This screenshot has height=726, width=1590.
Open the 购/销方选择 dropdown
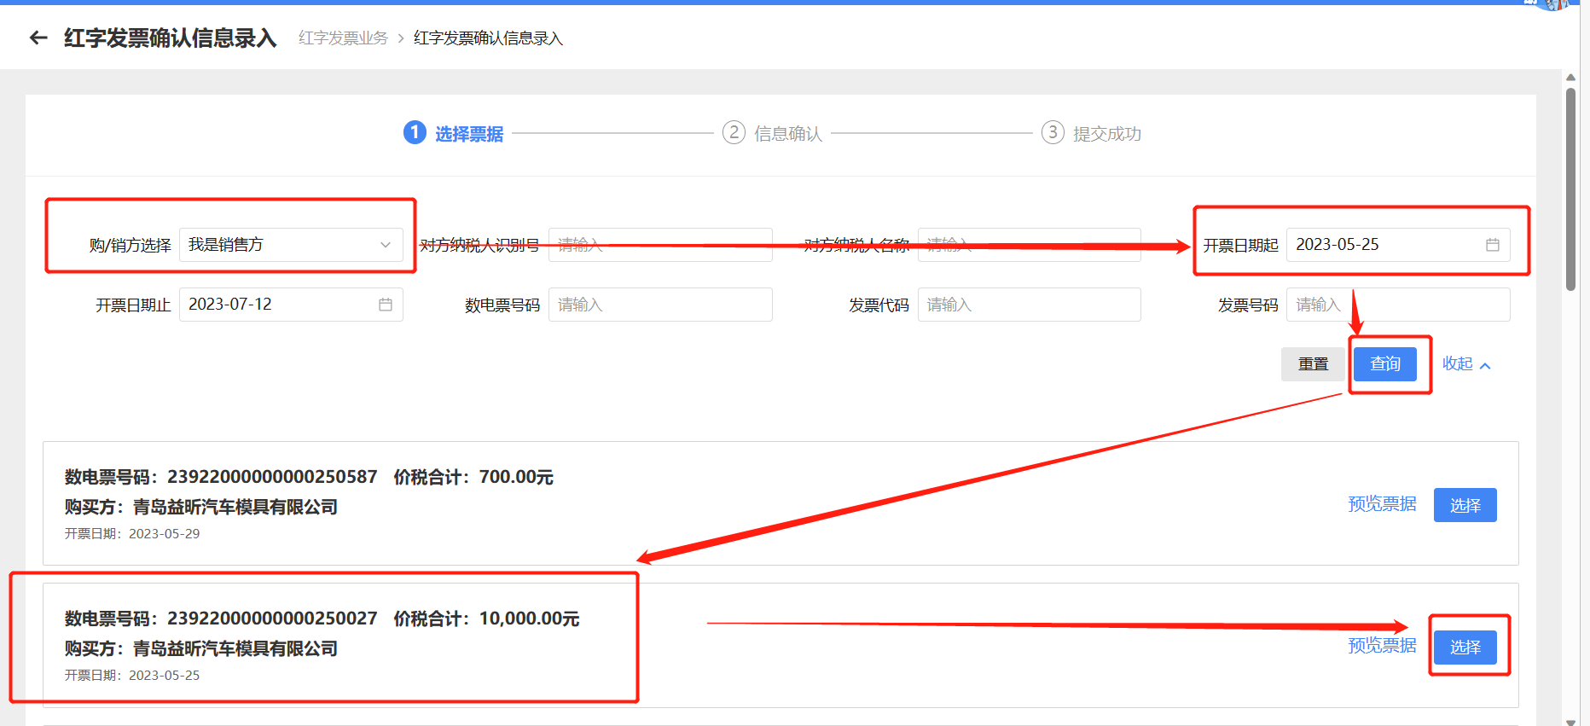(x=290, y=245)
